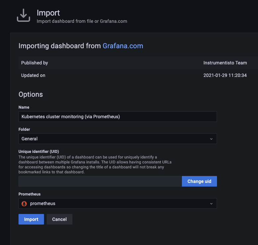Image resolution: width=258 pixels, height=245 pixels.
Task: Click the Change uid button
Action: (x=199, y=181)
